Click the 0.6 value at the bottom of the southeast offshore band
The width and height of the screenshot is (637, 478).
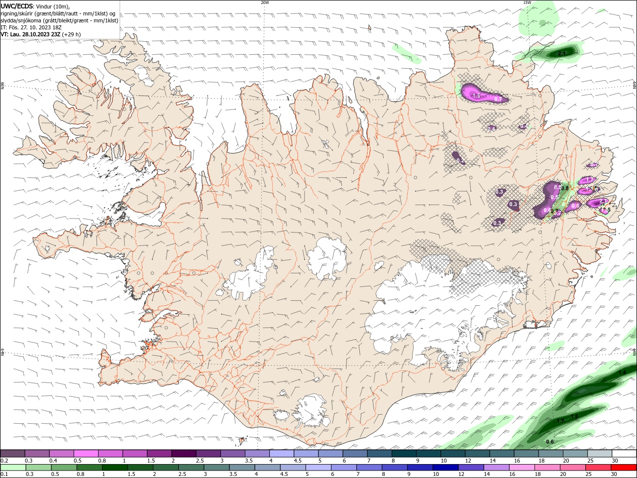click(x=550, y=442)
